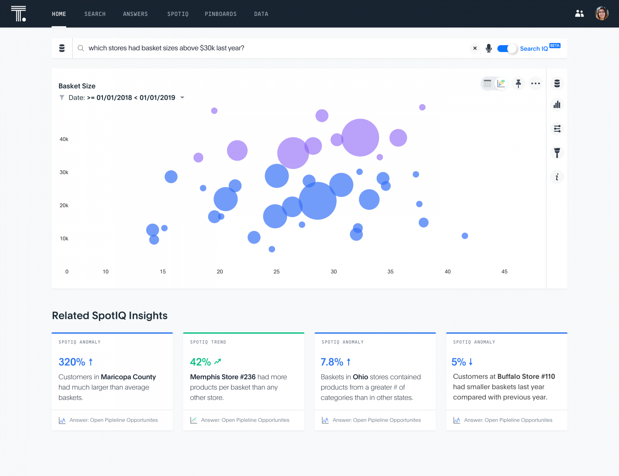
Task: Clear the search query with X icon
Action: click(x=475, y=48)
